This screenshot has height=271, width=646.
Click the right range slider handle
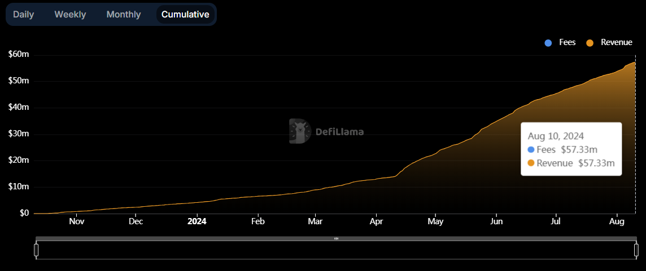(636, 250)
